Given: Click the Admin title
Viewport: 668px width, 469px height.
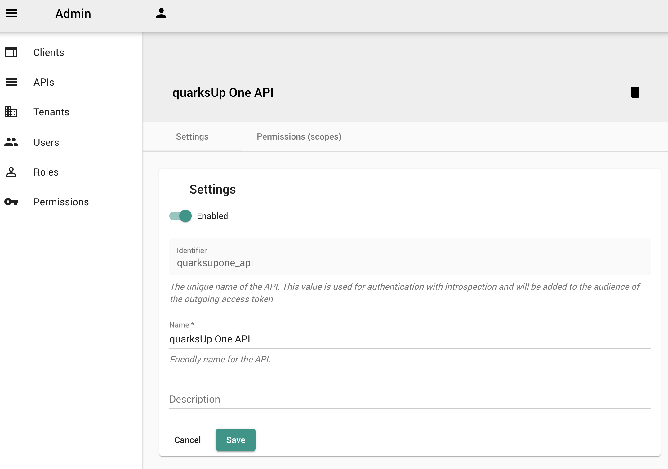Looking at the screenshot, I should (x=73, y=14).
